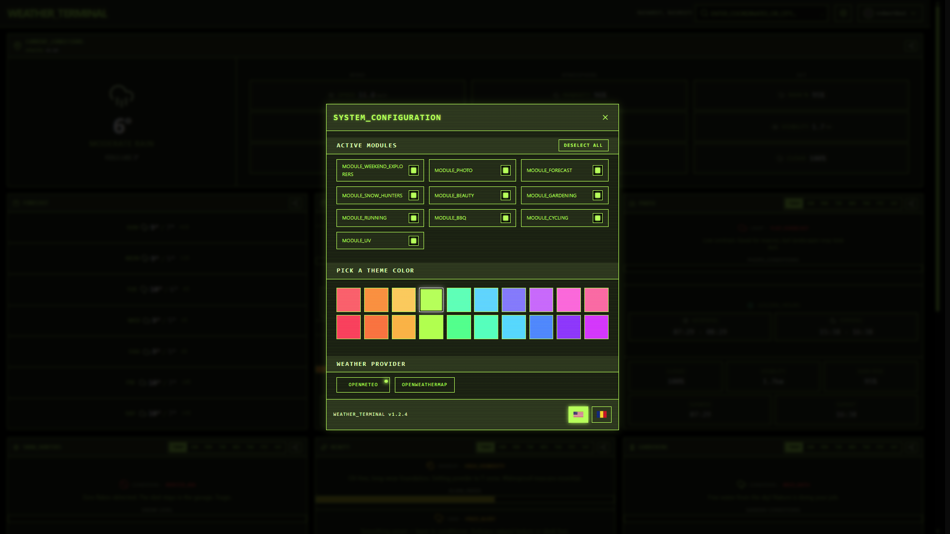Toggle the MODULE_UV checkbox

pyautogui.click(x=413, y=240)
